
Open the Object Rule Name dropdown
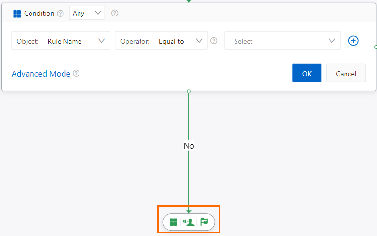click(61, 41)
